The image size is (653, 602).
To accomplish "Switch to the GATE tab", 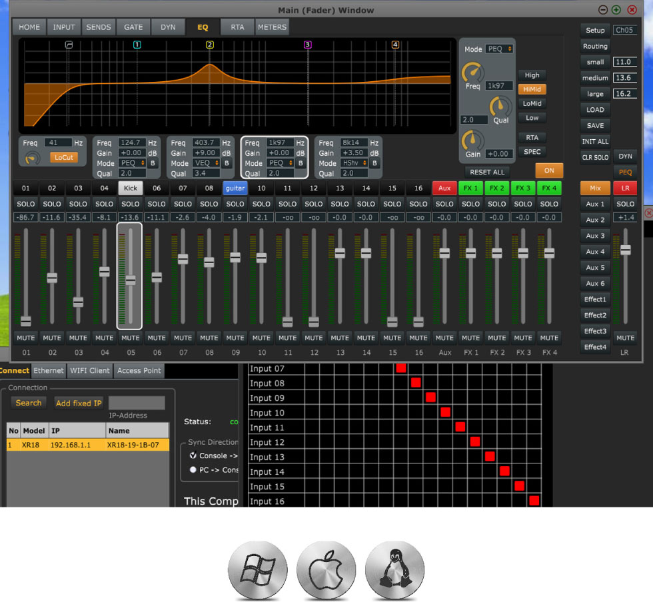I will [x=133, y=27].
